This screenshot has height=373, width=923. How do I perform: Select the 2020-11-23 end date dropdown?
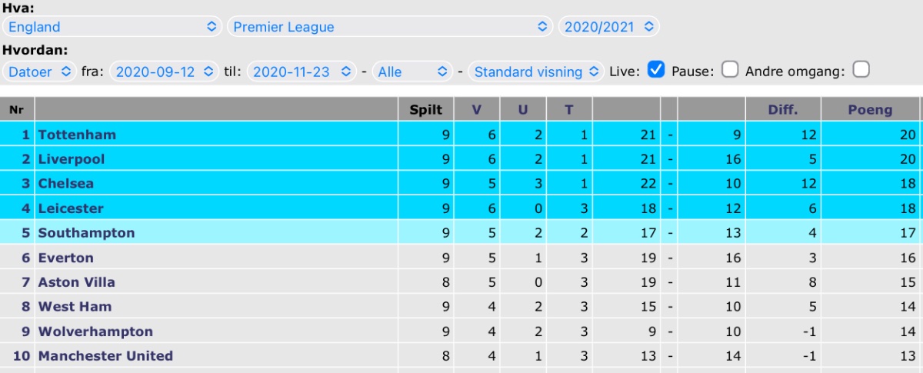tap(302, 72)
